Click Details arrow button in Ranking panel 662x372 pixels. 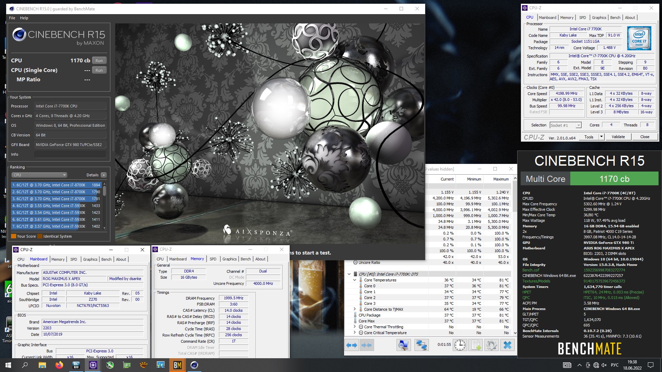tap(103, 175)
